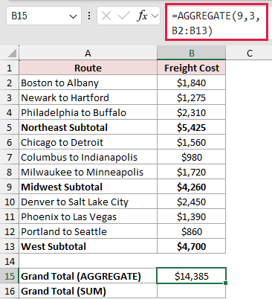The width and height of the screenshot is (272, 299).
Task: Select the Columbus to Indianapolis cell
Action: click(x=88, y=157)
